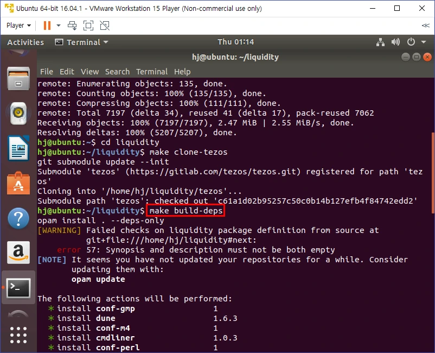This screenshot has width=435, height=353.
Task: Click the network status icon in top bar
Action: click(x=380, y=42)
